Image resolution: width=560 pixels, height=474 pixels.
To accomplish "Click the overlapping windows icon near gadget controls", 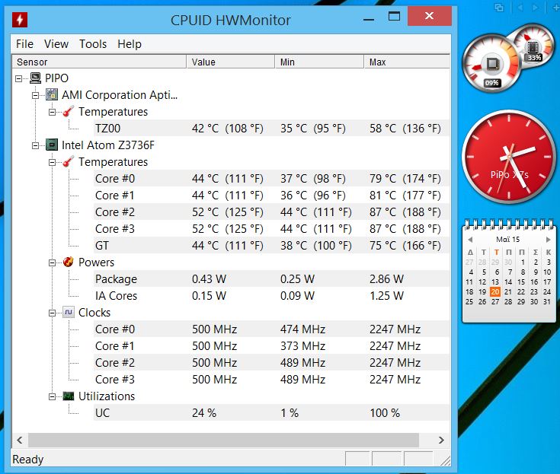I will tap(499, 7).
